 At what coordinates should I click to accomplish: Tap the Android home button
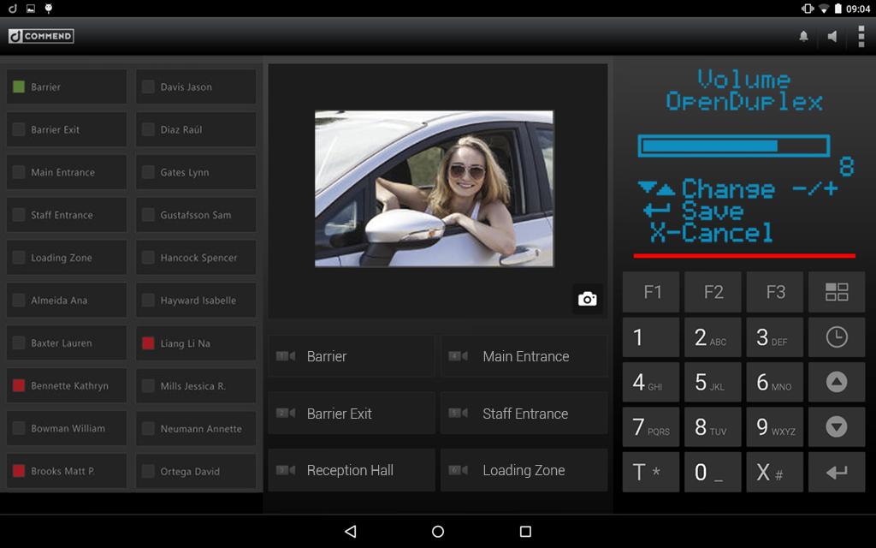click(438, 531)
